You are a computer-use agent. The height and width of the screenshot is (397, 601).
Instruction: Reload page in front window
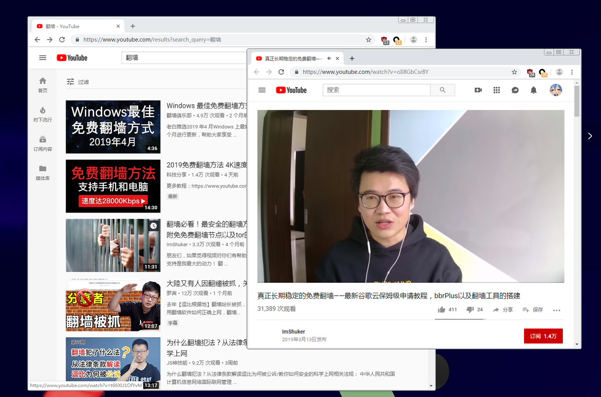click(281, 72)
